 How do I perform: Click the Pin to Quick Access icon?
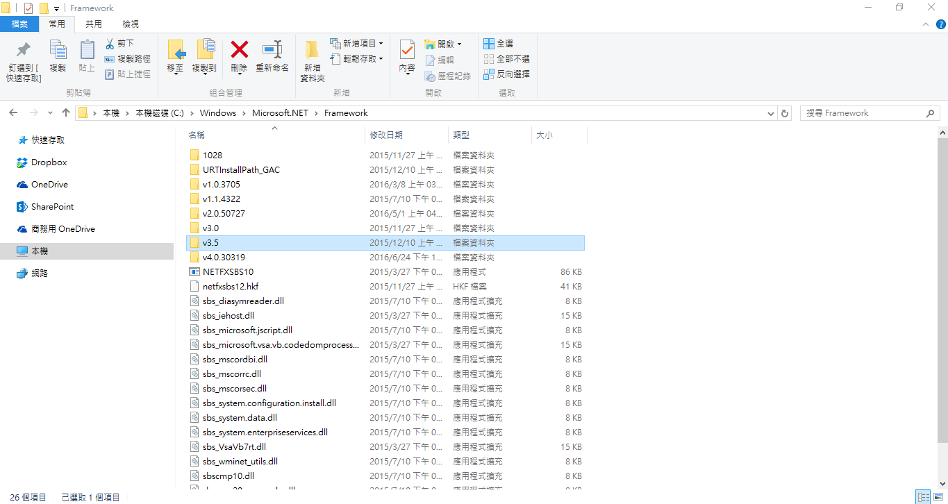pos(24,50)
